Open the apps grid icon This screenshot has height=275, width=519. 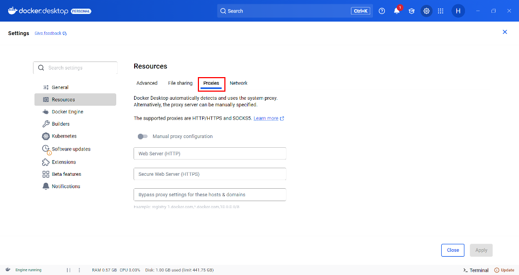click(441, 11)
